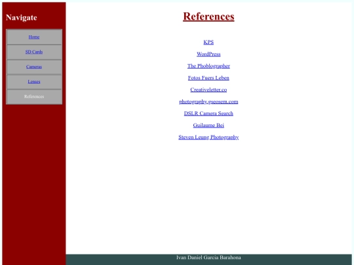Click the References page heading

pyautogui.click(x=208, y=16)
